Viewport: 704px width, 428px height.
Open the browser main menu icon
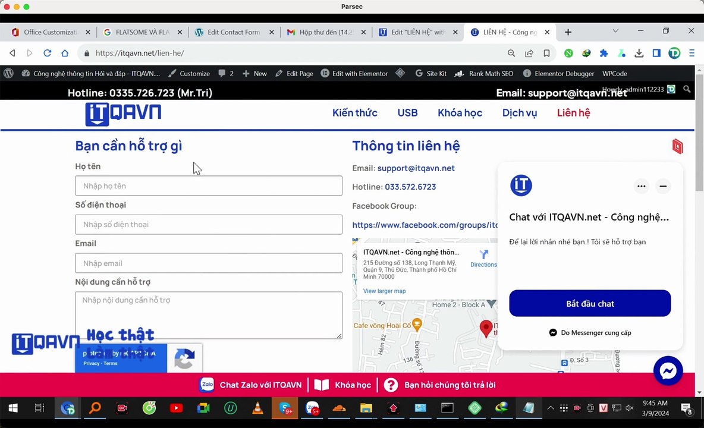tap(692, 53)
